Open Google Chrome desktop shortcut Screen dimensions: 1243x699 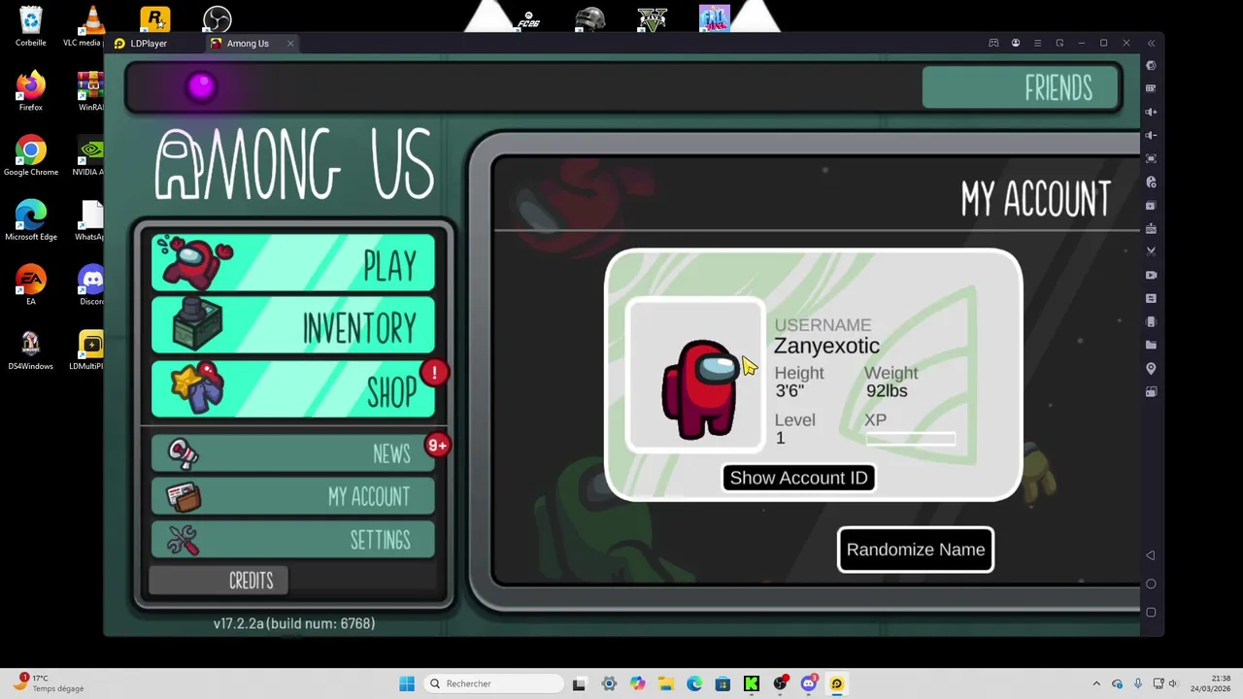point(31,155)
